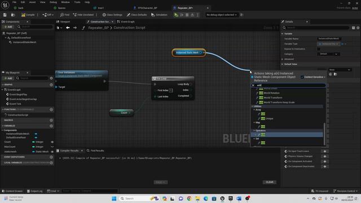The image size is (361, 203).
Task: Collapse the Operators category in action menu
Action: [x=254, y=131]
